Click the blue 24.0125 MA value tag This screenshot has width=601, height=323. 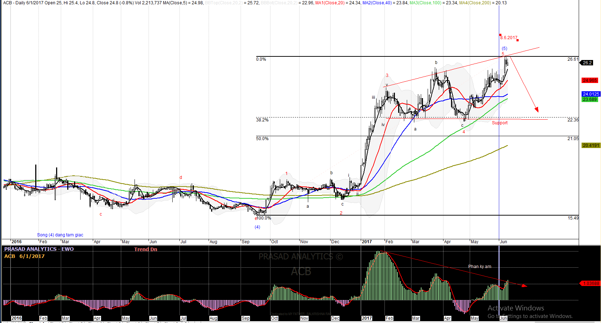tap(591, 94)
